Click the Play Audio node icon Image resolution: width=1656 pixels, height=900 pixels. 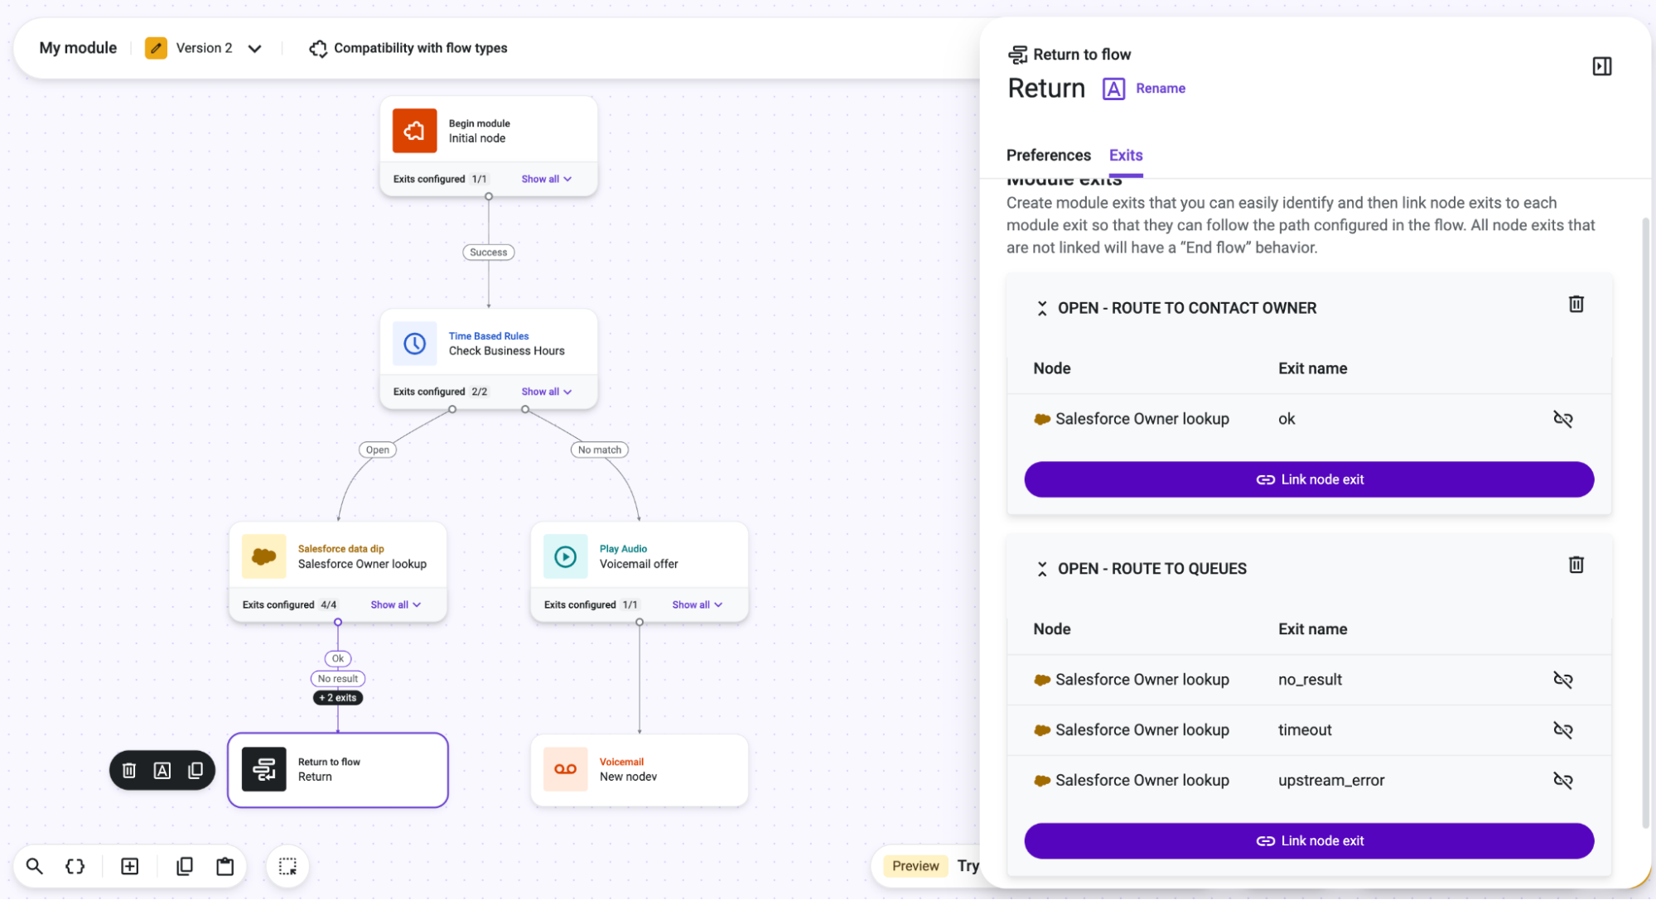click(565, 556)
